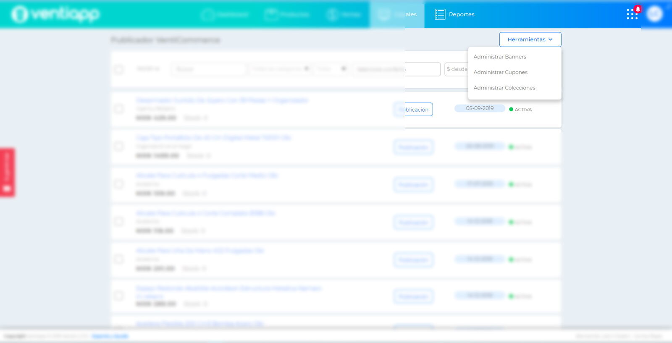Viewport: 672px width, 343px height.
Task: Select Administrar Cupones menu entry
Action: [500, 72]
